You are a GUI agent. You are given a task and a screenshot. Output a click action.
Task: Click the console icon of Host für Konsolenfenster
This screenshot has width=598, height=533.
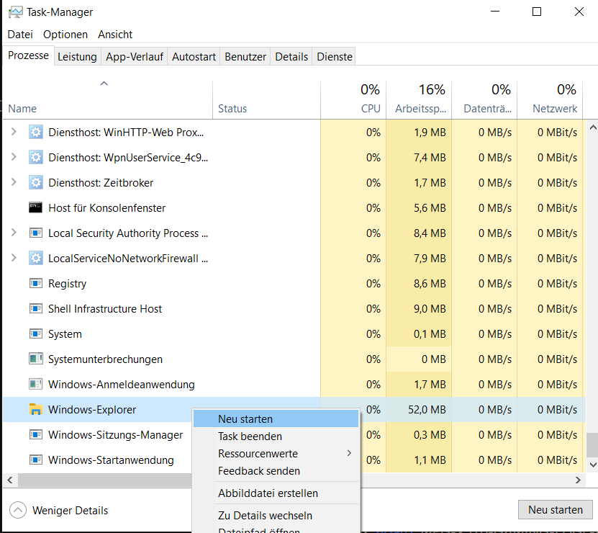point(36,207)
